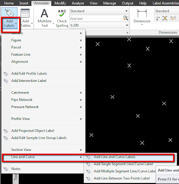The width and height of the screenshot is (179, 184).
Task: Open the 0.200 text height dropdown
Action: [x=99, y=25]
